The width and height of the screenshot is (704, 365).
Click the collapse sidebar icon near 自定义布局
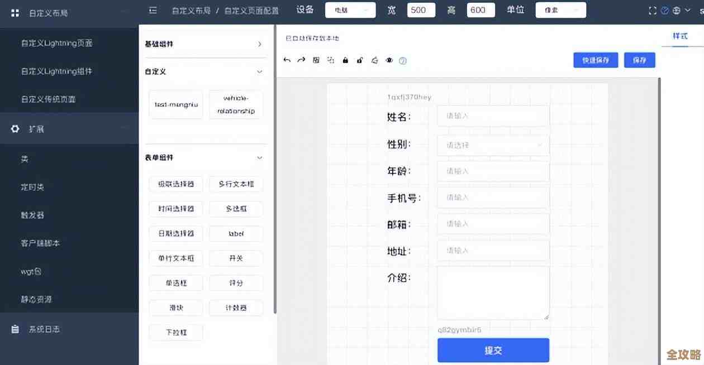(x=153, y=9)
